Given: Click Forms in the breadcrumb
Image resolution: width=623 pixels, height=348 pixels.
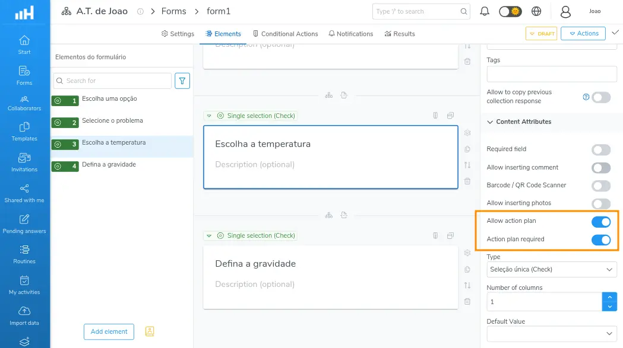Looking at the screenshot, I should click(x=173, y=11).
